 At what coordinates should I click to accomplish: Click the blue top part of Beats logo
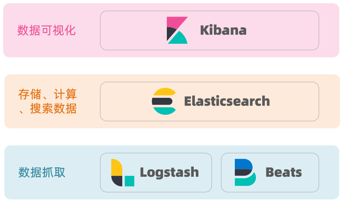click(242, 163)
